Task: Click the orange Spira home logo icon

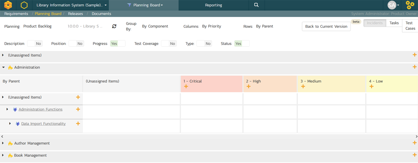Action: (x=8, y=5)
